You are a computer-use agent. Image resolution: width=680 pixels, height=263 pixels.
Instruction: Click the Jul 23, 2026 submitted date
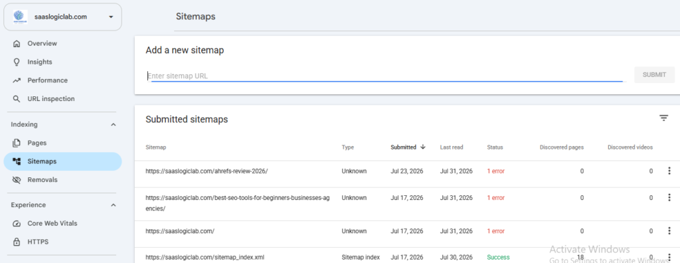(x=407, y=171)
